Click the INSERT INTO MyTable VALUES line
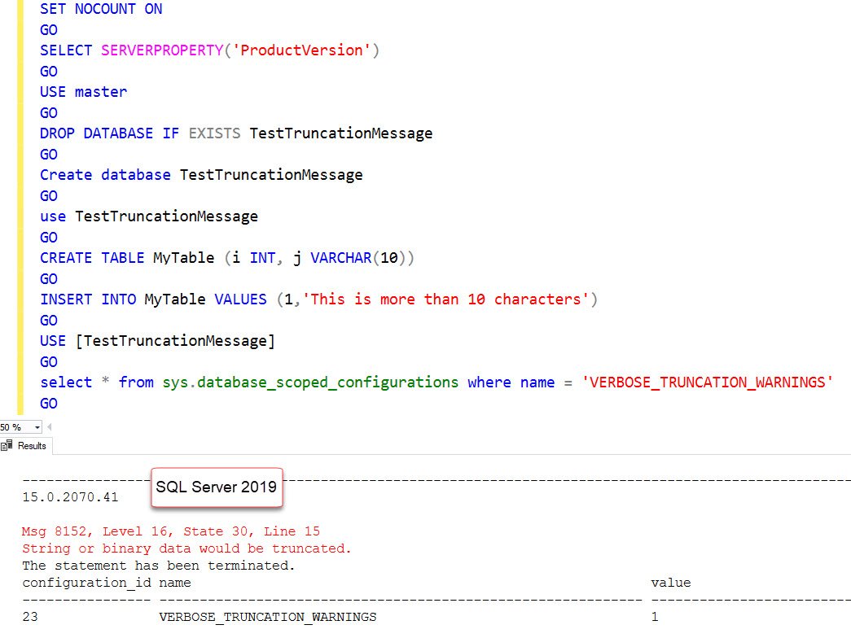This screenshot has height=638, width=851. coord(318,299)
